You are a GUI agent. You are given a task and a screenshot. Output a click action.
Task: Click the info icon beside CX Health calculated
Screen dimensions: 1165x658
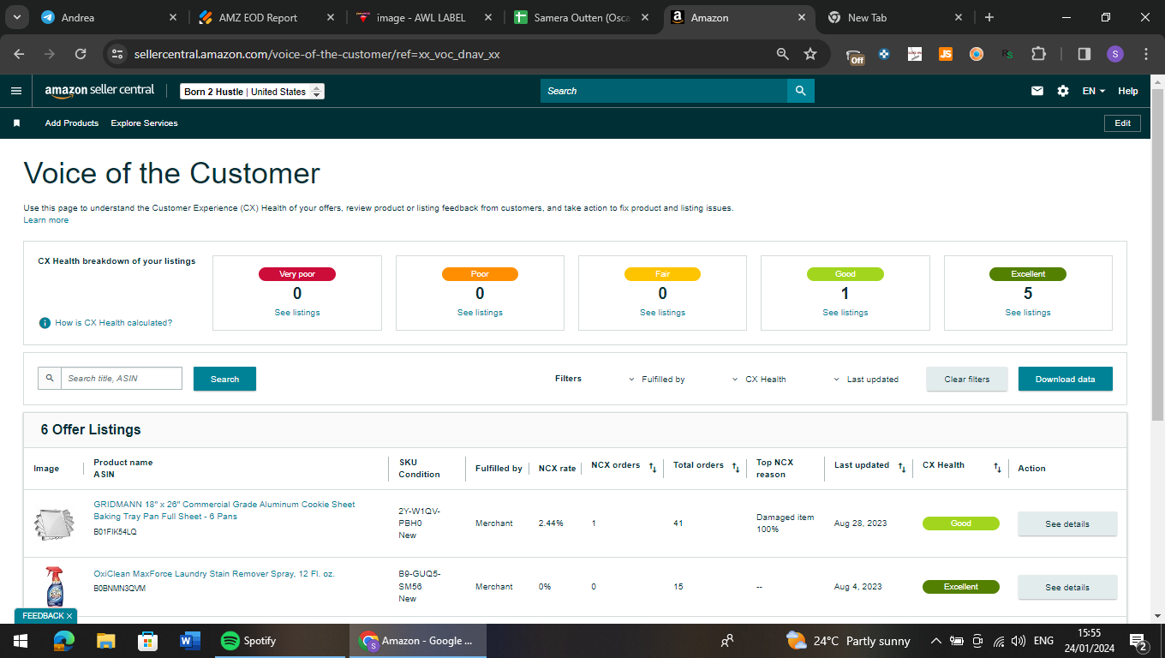point(45,323)
